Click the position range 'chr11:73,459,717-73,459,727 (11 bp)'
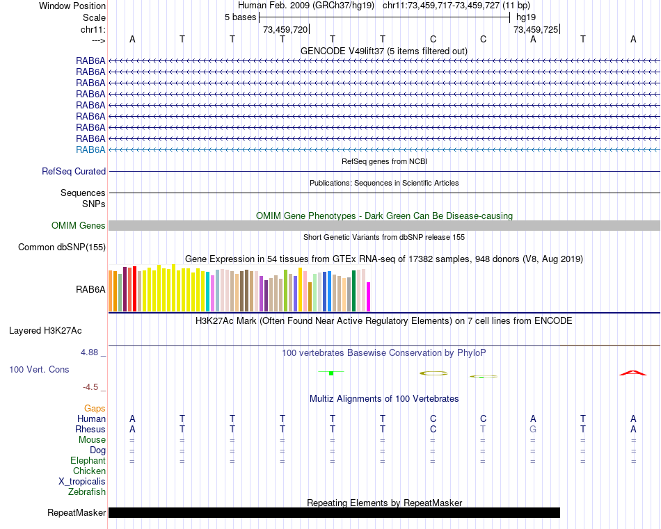661x529 pixels. (456, 6)
